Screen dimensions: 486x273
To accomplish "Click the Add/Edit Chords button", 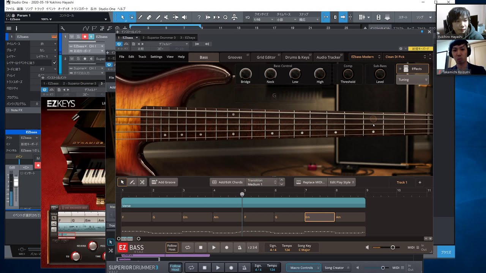I will pyautogui.click(x=227, y=182).
